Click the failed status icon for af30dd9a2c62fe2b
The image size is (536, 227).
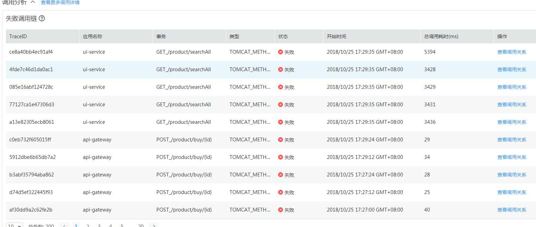coord(280,210)
